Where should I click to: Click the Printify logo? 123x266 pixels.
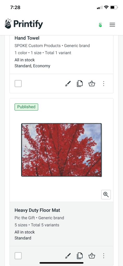pyautogui.click(x=24, y=24)
